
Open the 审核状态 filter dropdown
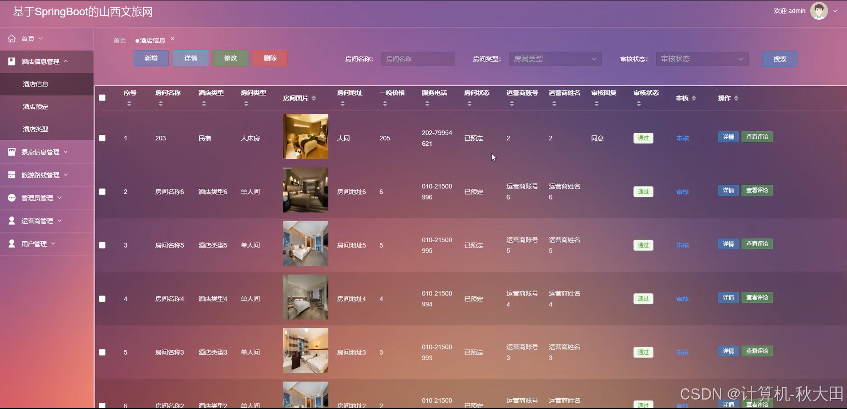coord(702,59)
